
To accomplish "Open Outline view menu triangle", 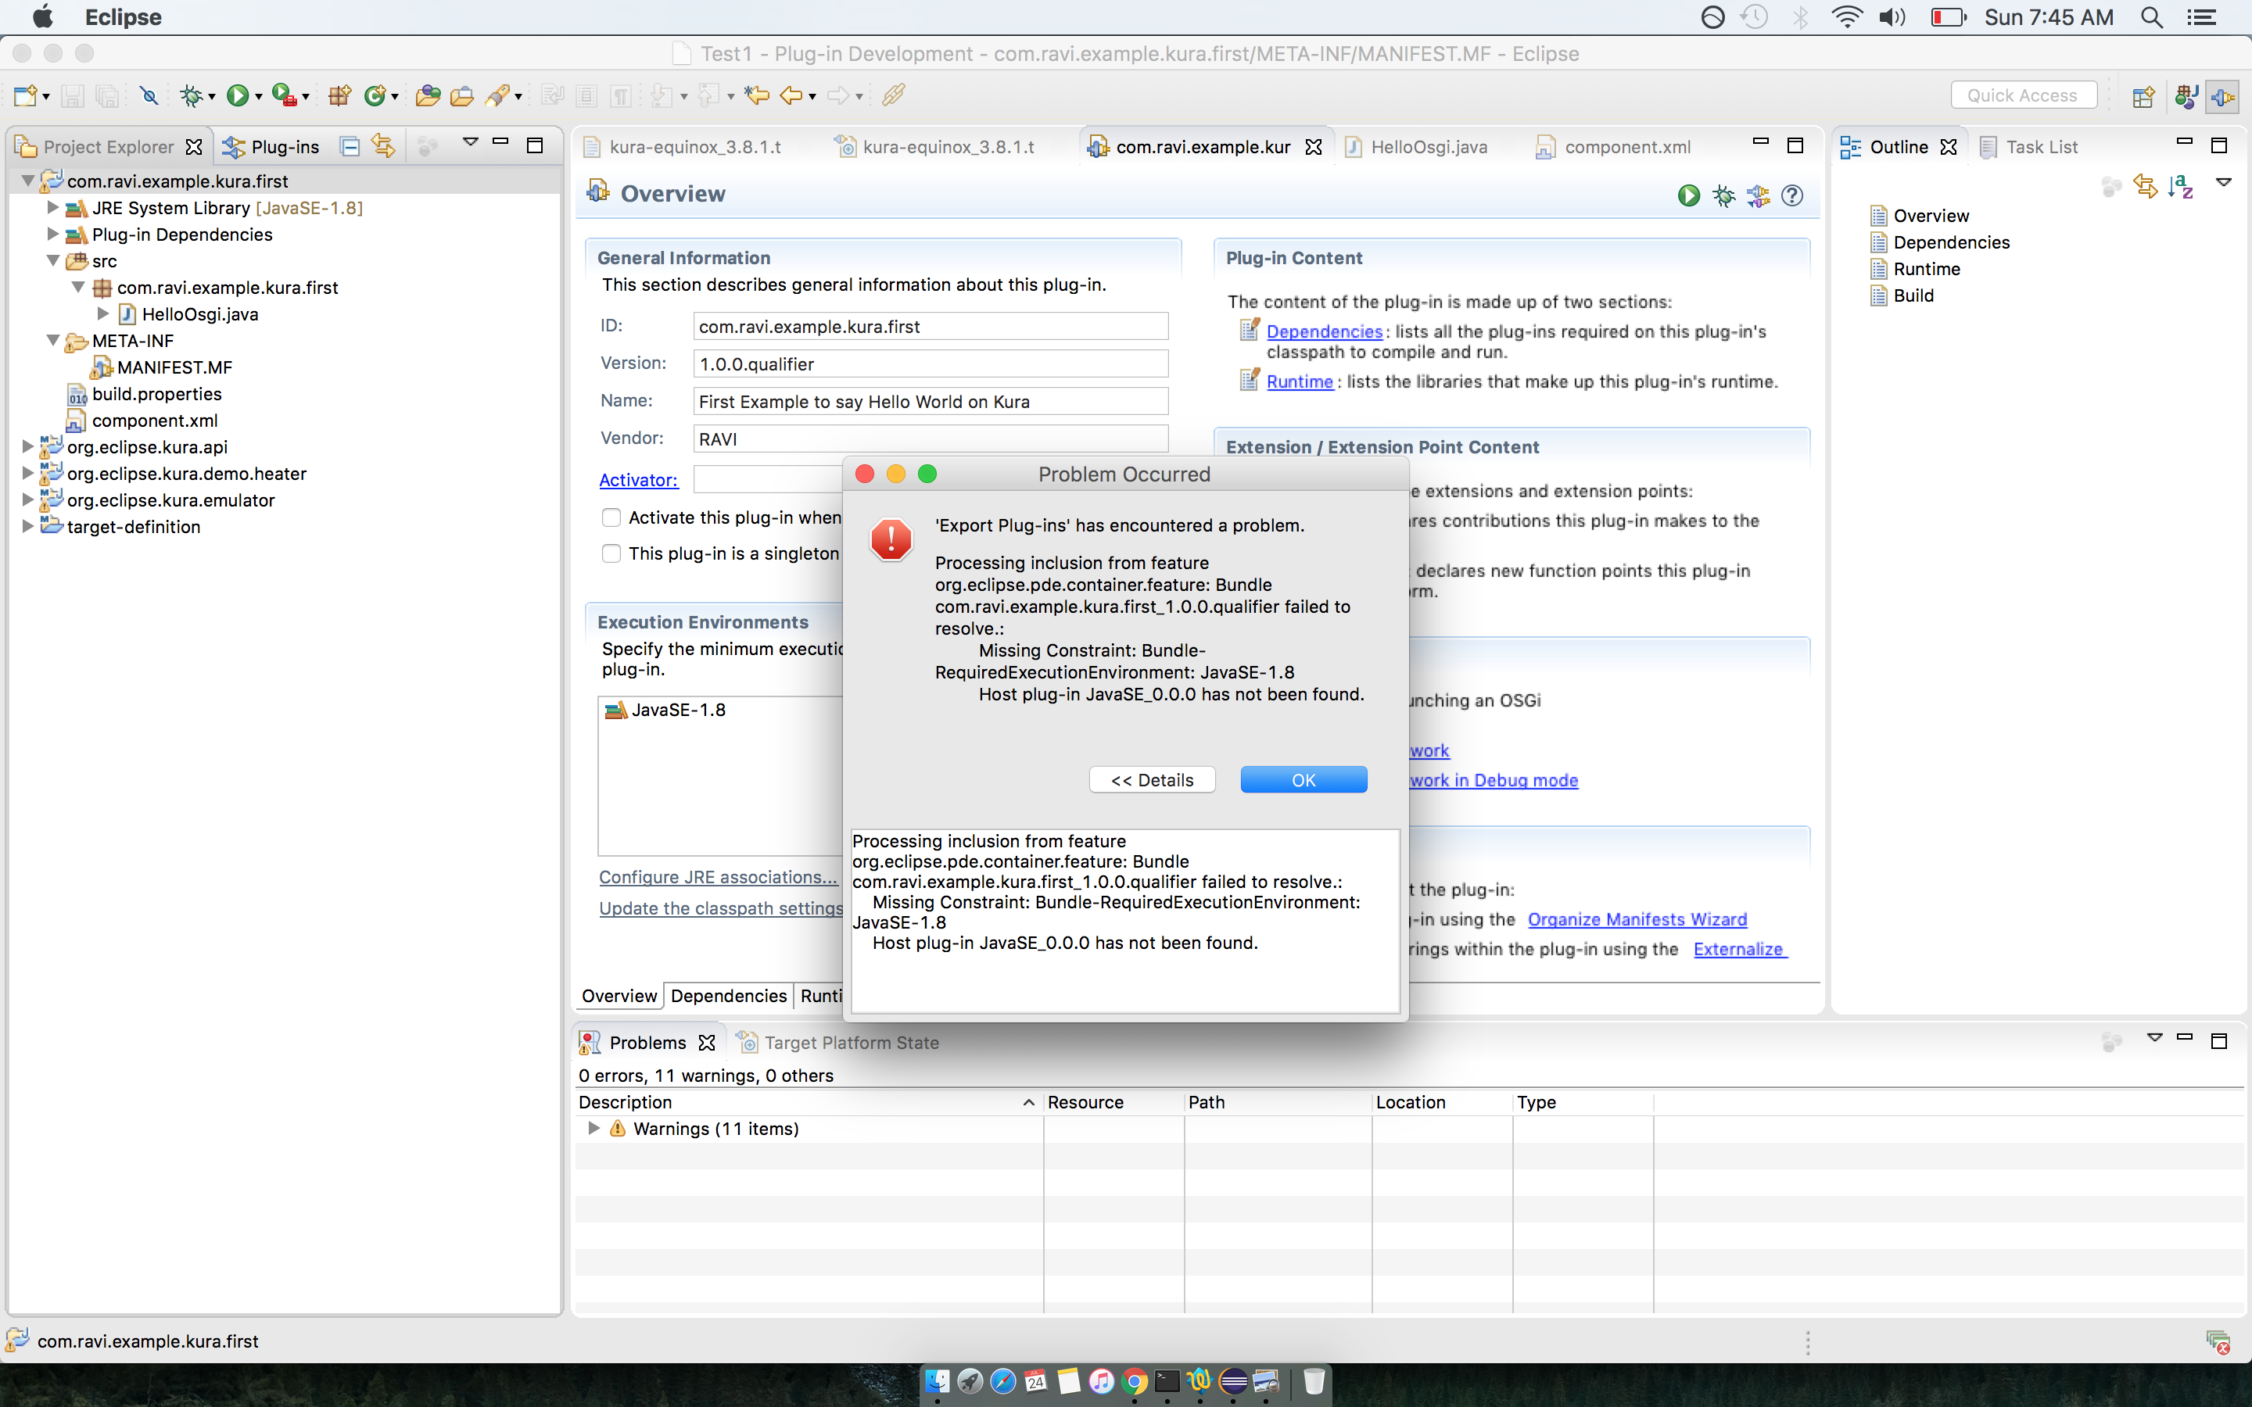I will [x=2223, y=182].
